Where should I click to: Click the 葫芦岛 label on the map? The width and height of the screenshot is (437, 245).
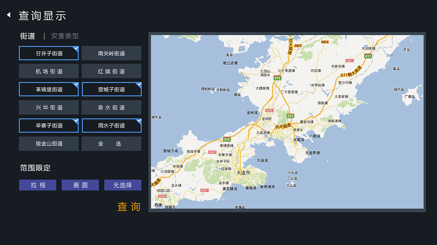[399, 89]
